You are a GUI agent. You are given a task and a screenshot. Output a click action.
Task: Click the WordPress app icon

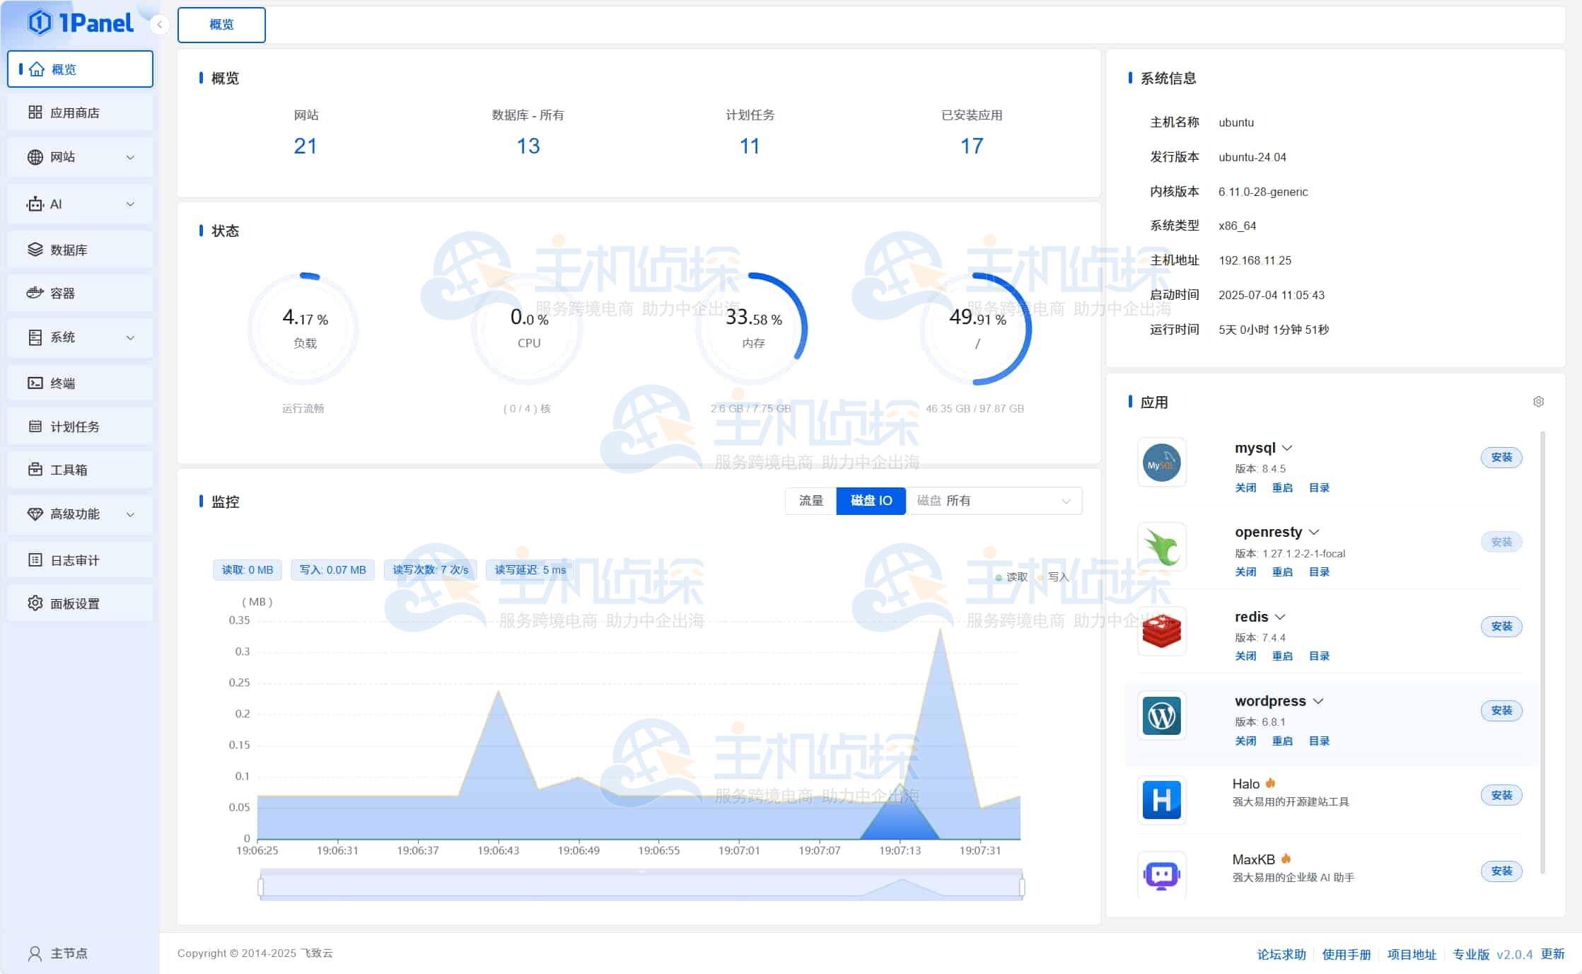tap(1161, 716)
